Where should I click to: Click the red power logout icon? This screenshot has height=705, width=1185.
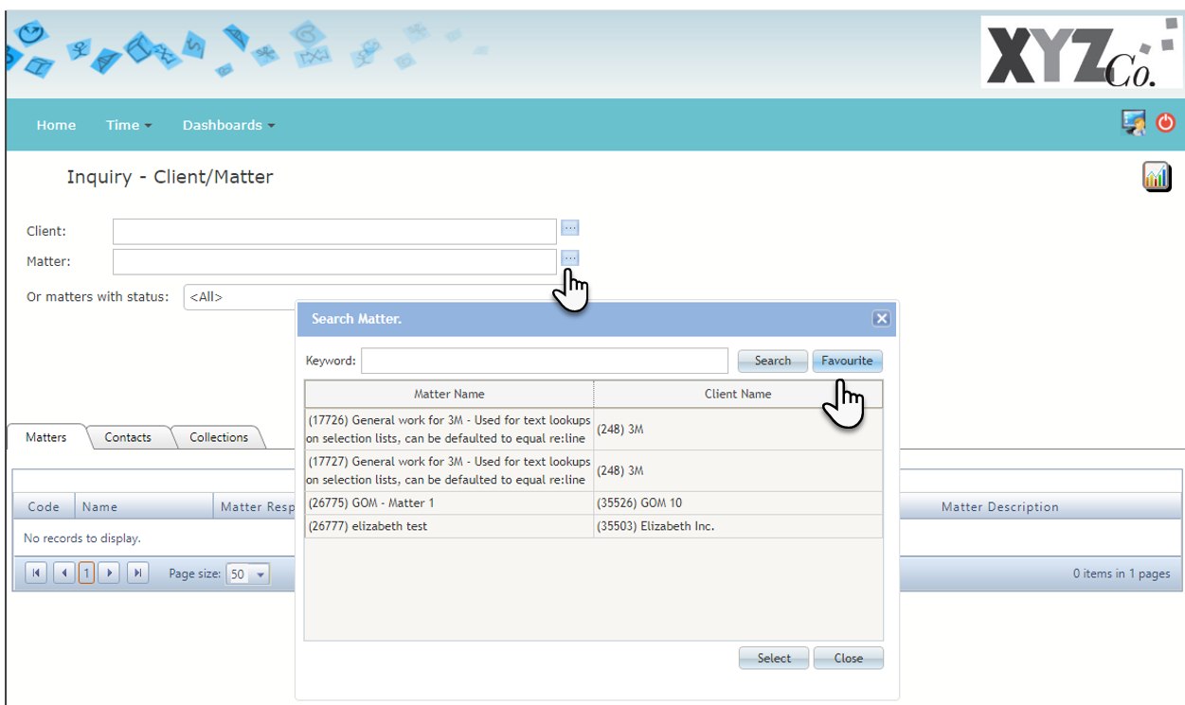tap(1165, 123)
